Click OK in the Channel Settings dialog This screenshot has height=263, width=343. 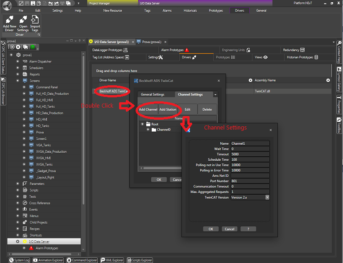pyautogui.click(x=211, y=229)
